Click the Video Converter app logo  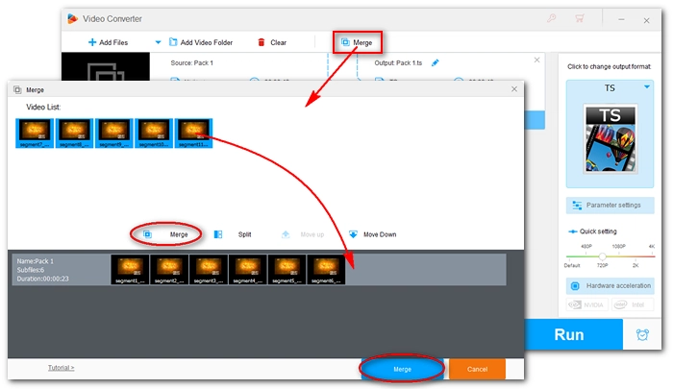coord(72,18)
